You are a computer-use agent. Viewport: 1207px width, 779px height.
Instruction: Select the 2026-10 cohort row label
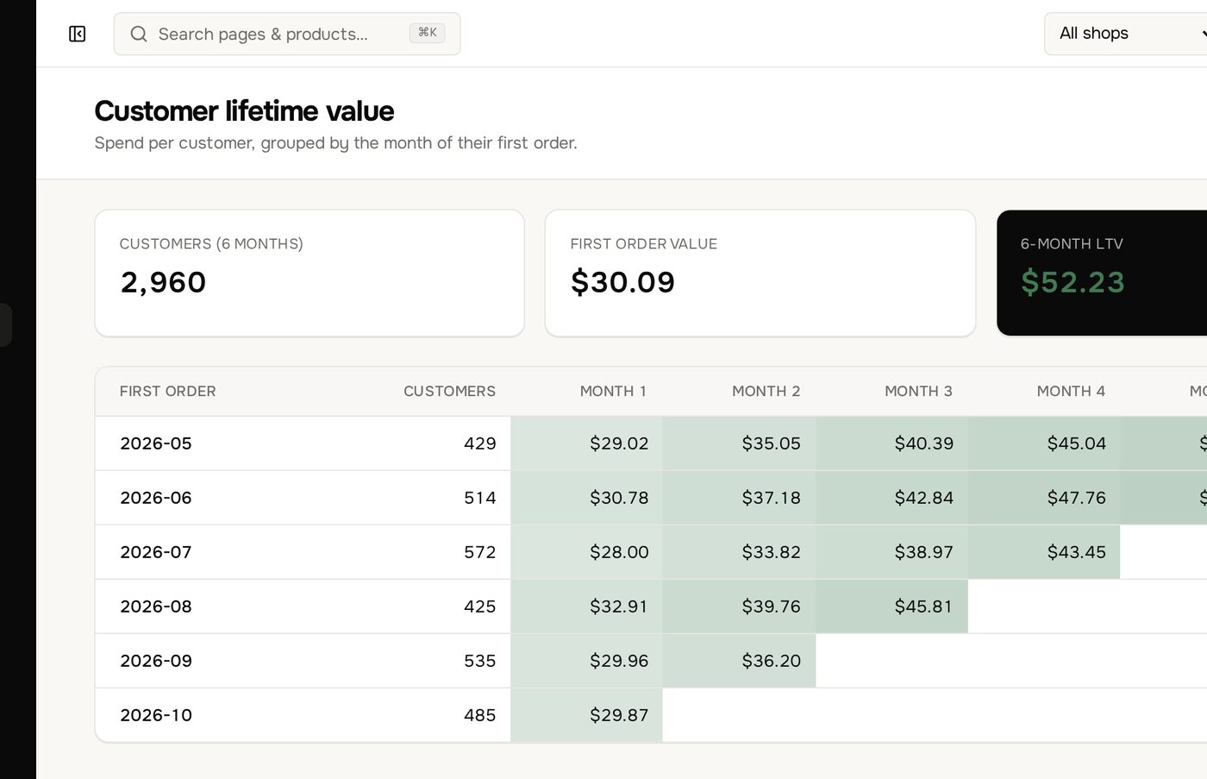pos(156,715)
